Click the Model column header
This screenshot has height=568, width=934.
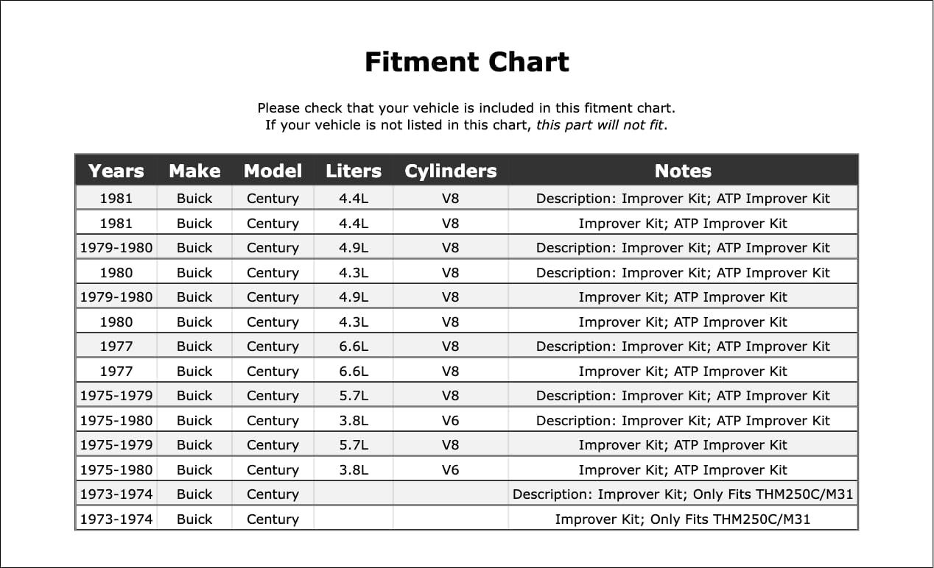coord(273,171)
